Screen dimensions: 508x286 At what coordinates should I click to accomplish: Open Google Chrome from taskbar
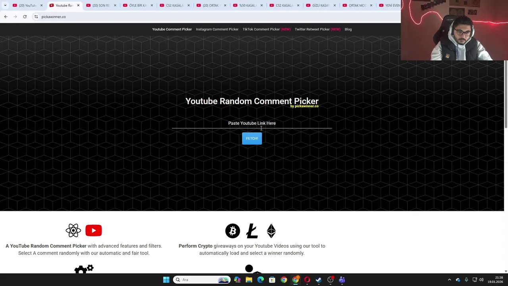pyautogui.click(x=284, y=280)
